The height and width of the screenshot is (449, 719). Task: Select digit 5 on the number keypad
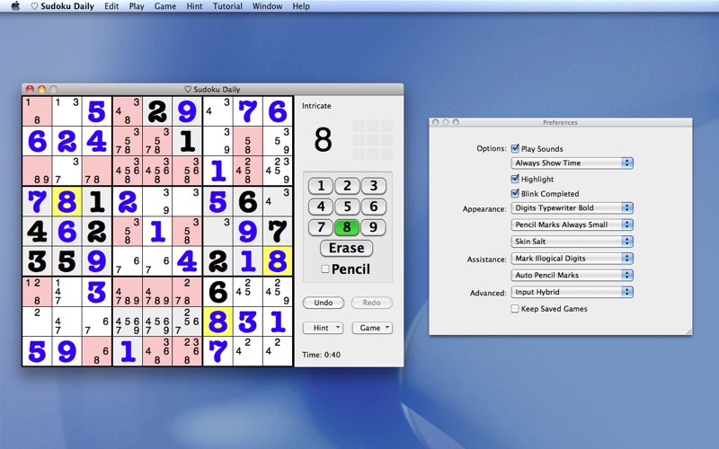tap(347, 207)
